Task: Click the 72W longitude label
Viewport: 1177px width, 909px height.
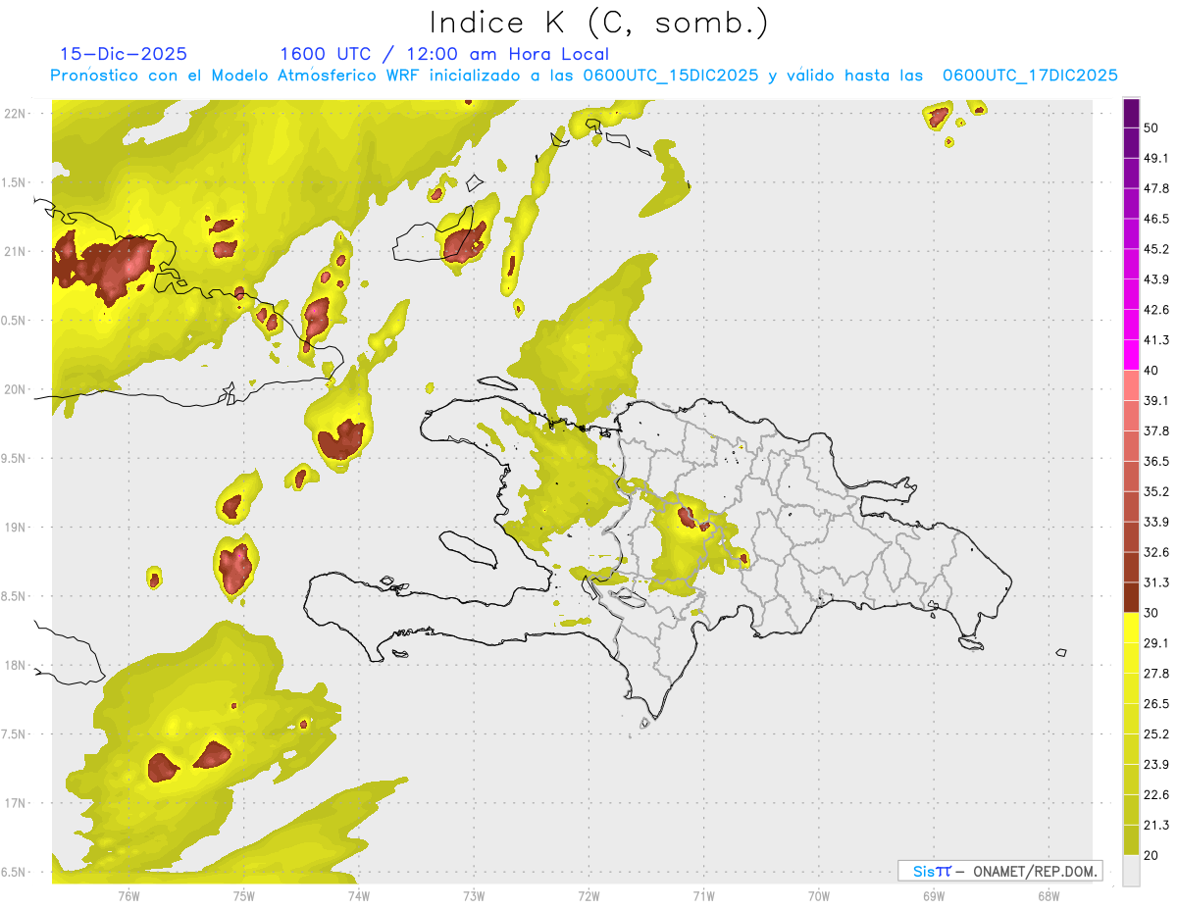Action: point(588,896)
